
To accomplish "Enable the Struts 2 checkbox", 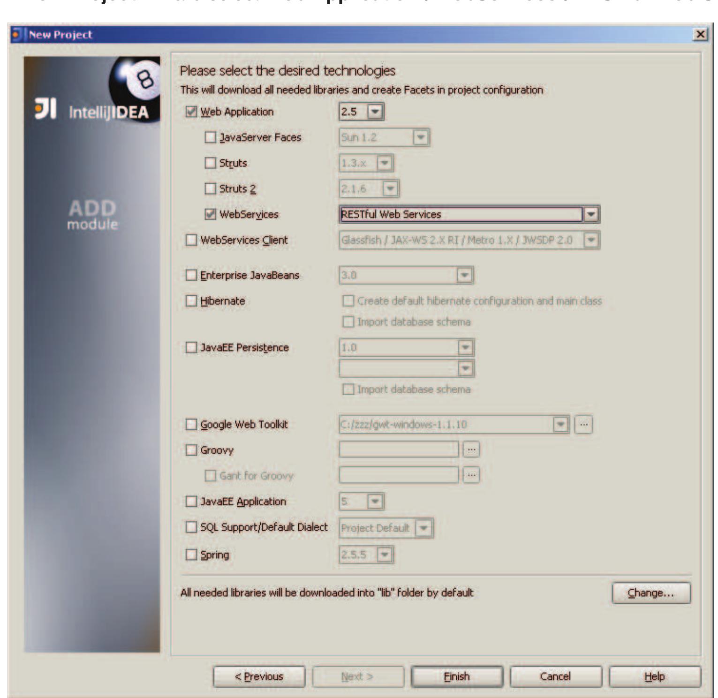I will click(210, 188).
